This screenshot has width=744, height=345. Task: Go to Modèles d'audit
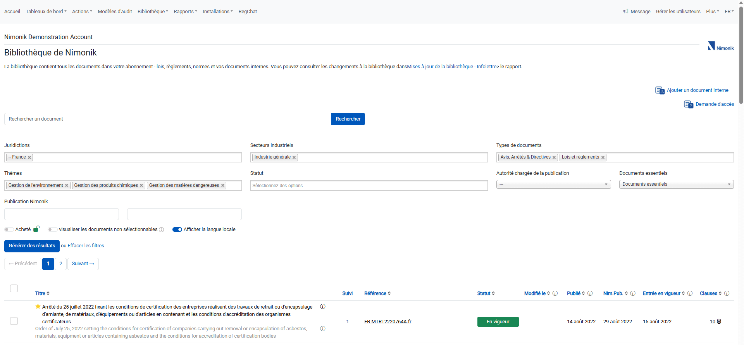(x=115, y=12)
